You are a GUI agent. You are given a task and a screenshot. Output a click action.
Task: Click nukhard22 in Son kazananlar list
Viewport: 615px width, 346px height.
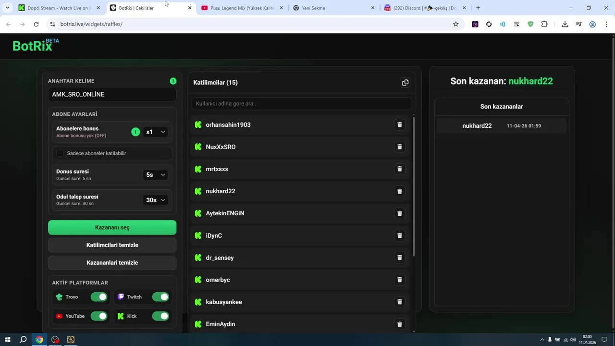click(477, 126)
